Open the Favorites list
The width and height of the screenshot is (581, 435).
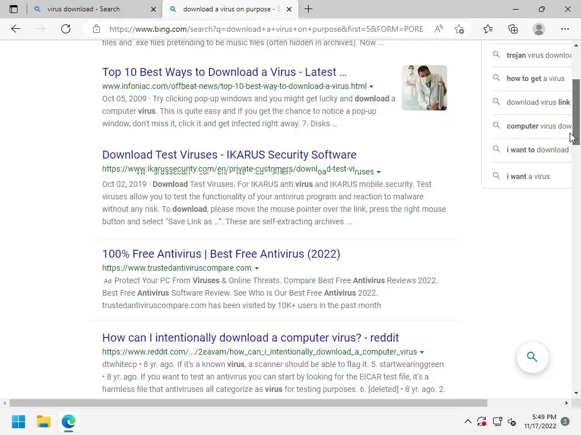tap(488, 29)
